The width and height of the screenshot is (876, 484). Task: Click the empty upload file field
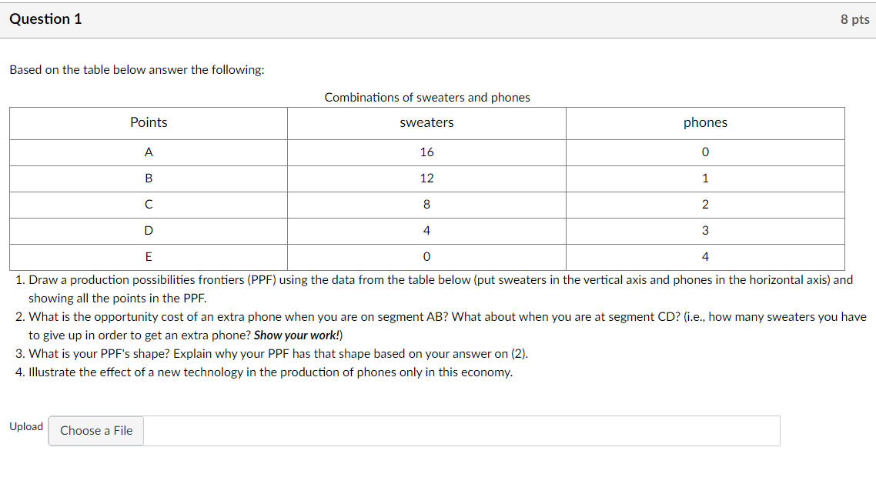point(462,431)
